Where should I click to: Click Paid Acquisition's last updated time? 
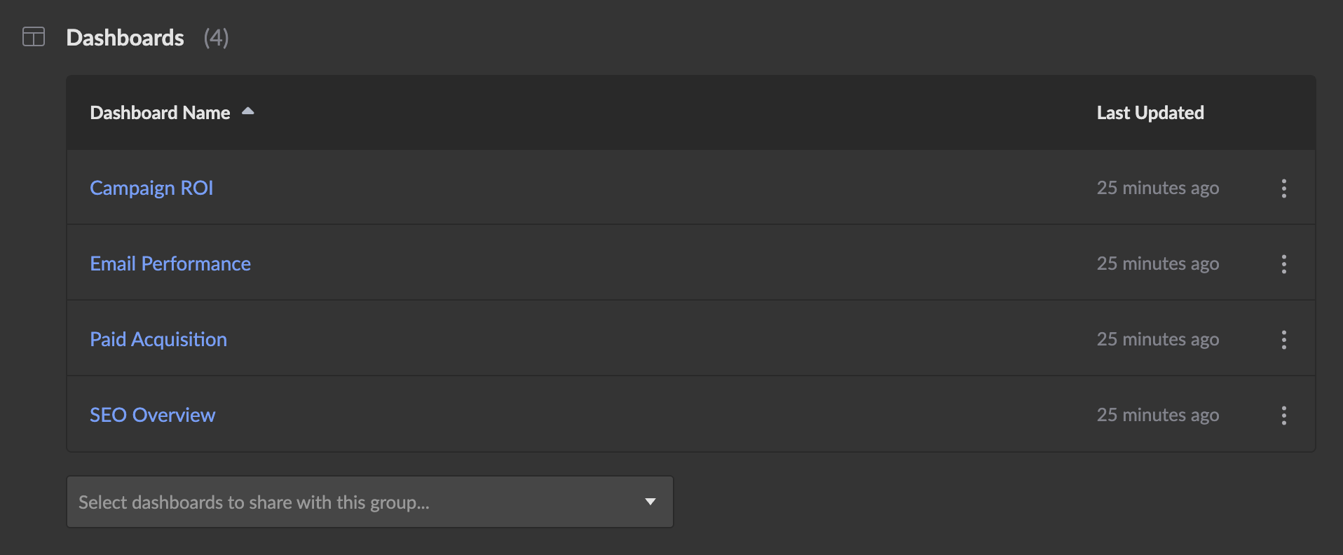point(1157,339)
